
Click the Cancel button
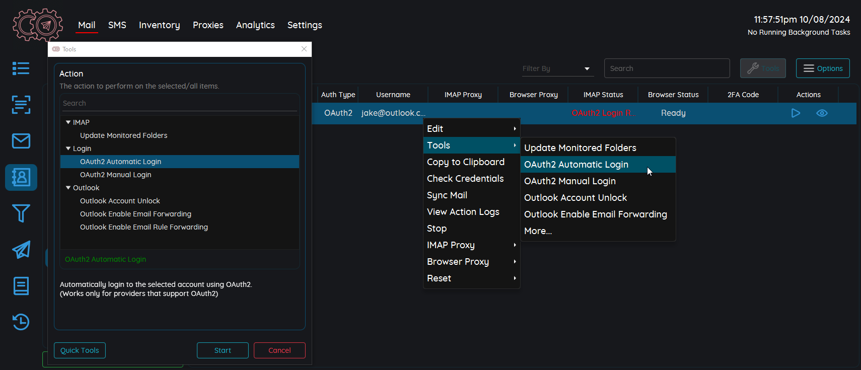pyautogui.click(x=279, y=350)
